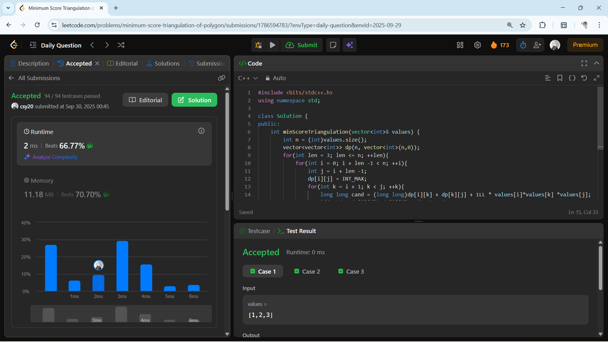Click the LeetCode logo icon

[x=14, y=45]
